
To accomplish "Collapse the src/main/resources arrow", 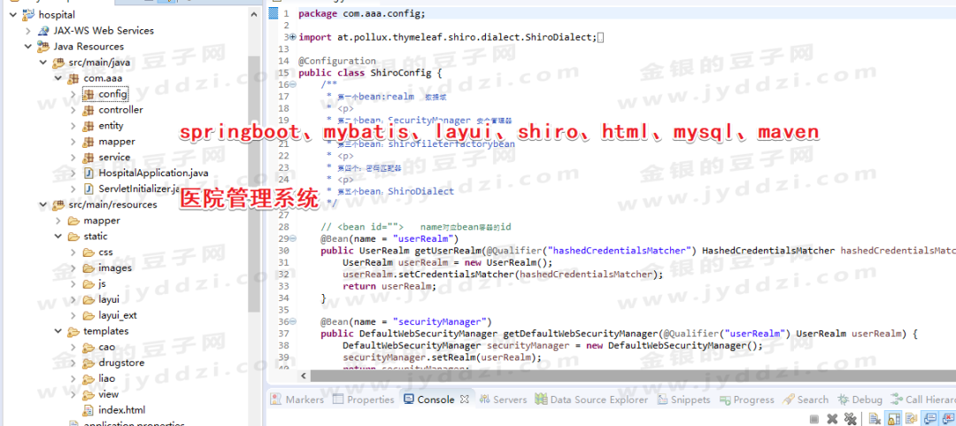I will tap(42, 205).
